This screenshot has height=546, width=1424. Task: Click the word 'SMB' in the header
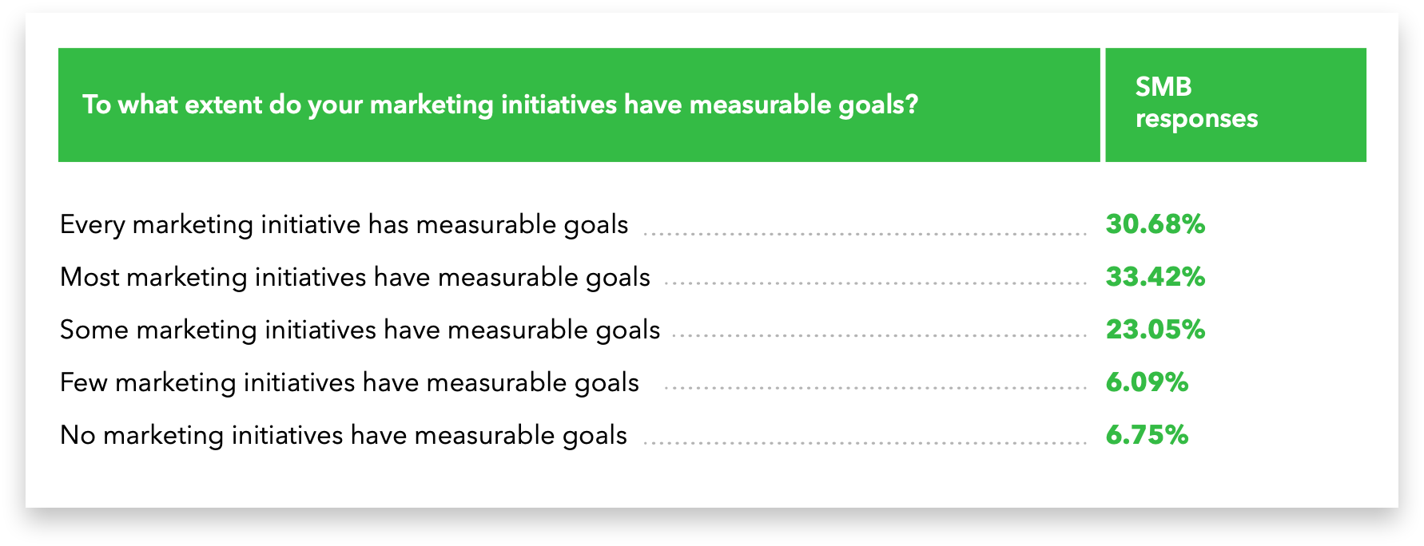1163,87
